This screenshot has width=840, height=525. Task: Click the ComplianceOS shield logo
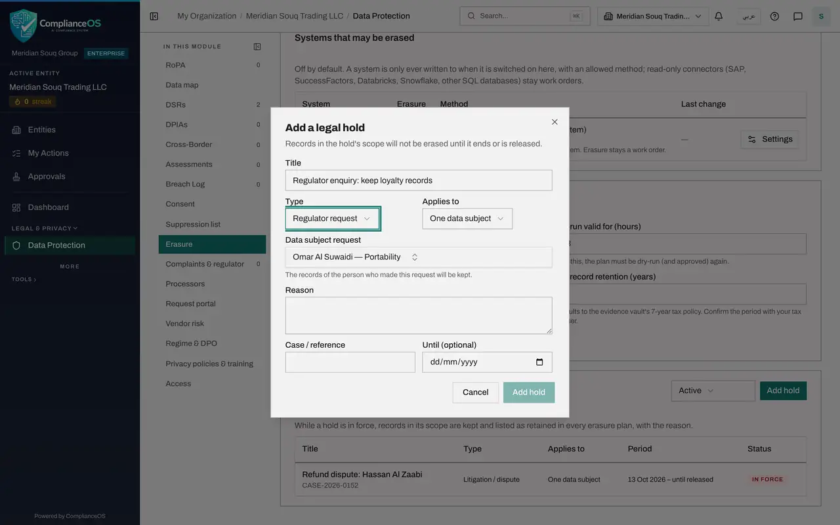point(23,25)
